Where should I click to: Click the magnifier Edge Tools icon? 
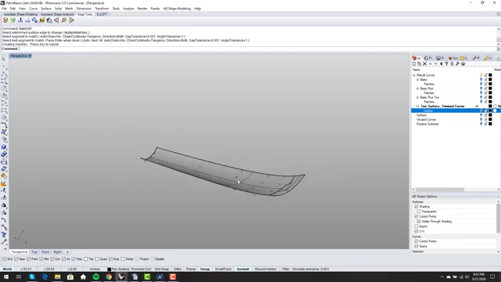[64, 20]
